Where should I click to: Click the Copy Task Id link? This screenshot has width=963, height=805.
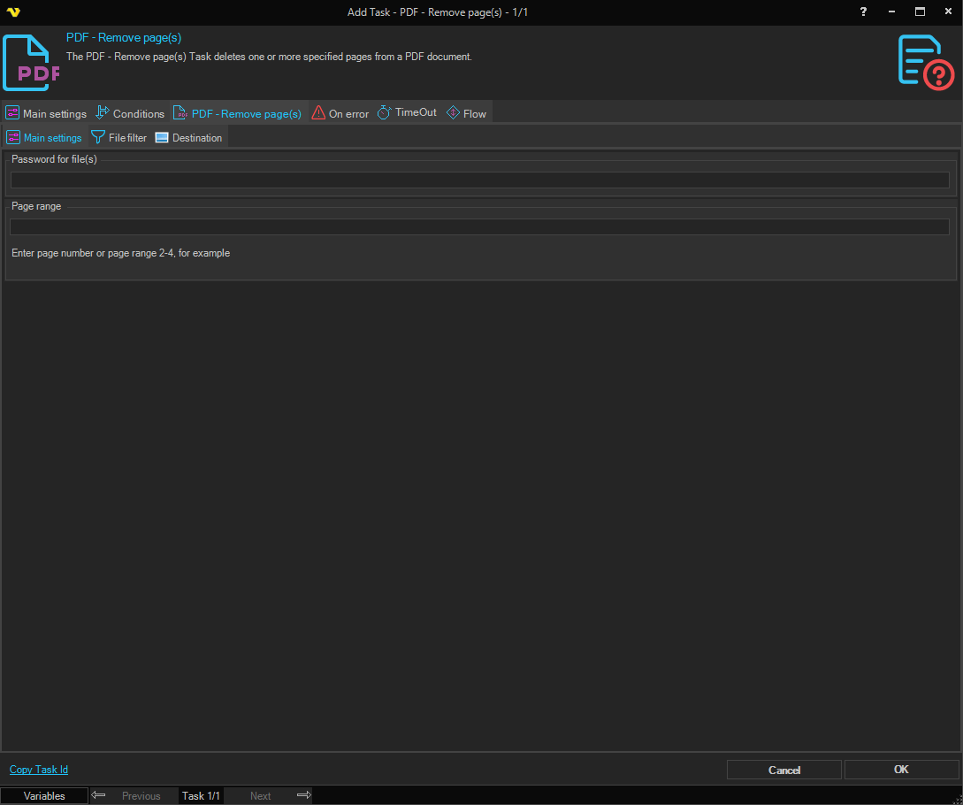(x=39, y=770)
